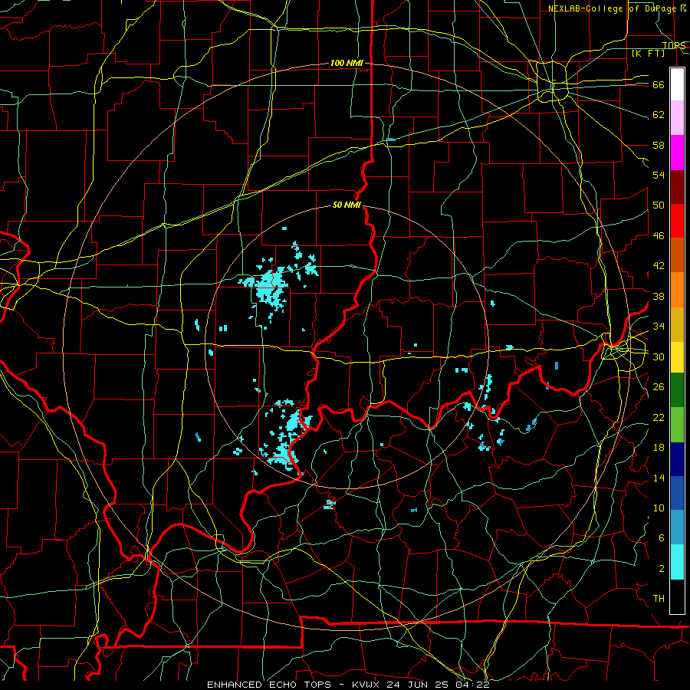
Task: Click the 'KVWX' radar site identifier
Action: pyautogui.click(x=367, y=685)
